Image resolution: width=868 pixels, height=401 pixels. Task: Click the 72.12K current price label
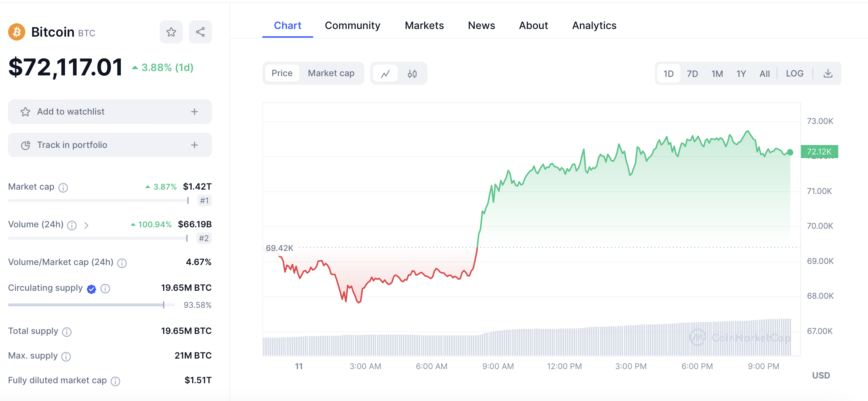819,152
